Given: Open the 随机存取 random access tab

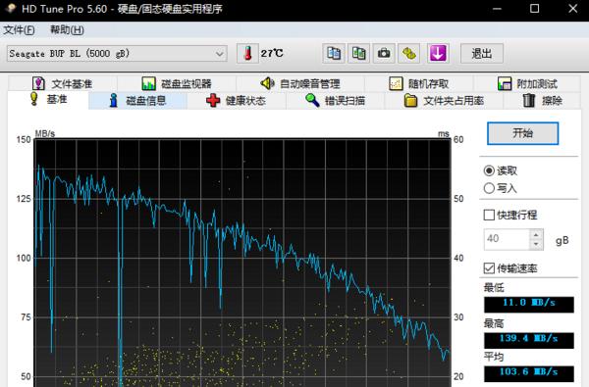Looking at the screenshot, I should pyautogui.click(x=419, y=83).
